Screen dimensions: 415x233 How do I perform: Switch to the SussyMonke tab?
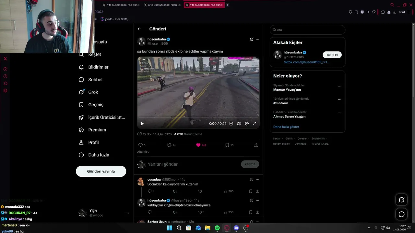coord(162,5)
